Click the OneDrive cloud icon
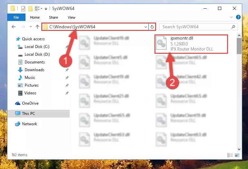 click(x=18, y=103)
